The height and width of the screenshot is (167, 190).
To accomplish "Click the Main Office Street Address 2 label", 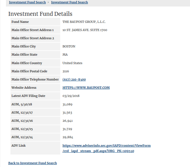I will pos(33,38).
